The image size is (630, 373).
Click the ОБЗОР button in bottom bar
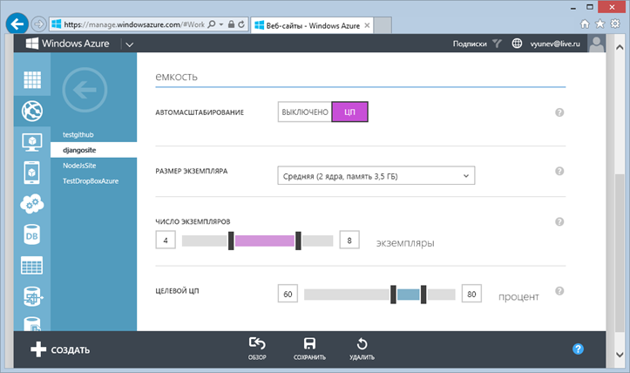pos(257,349)
